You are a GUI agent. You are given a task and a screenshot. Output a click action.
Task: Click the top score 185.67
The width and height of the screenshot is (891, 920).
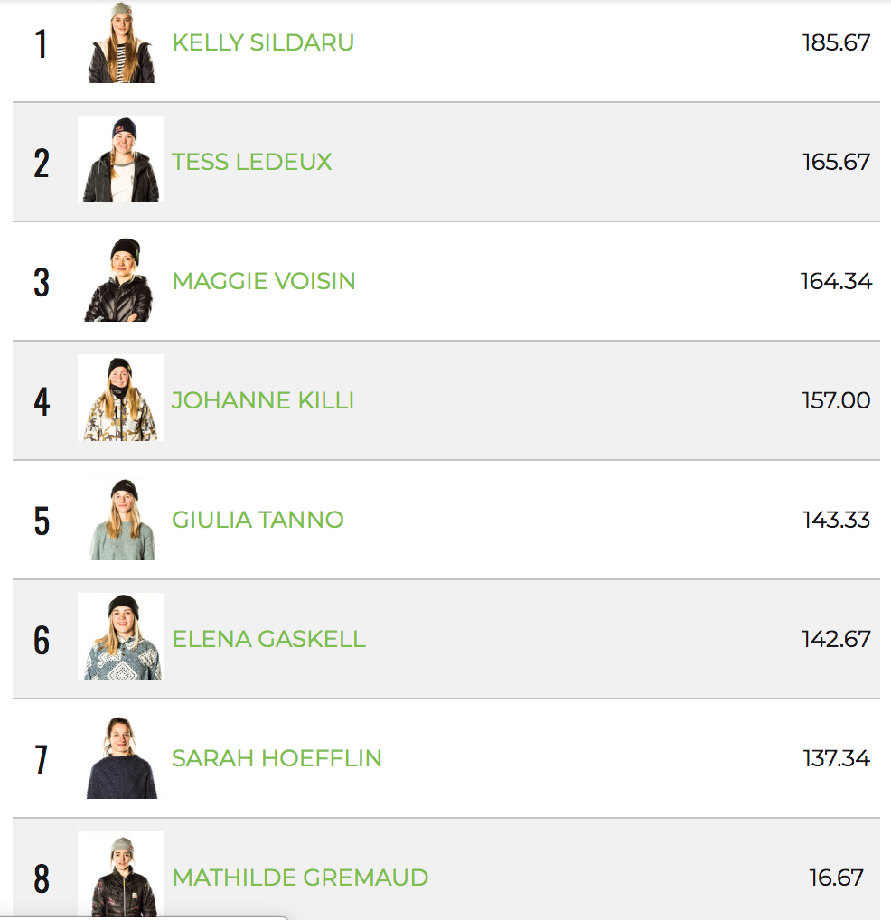[836, 42]
